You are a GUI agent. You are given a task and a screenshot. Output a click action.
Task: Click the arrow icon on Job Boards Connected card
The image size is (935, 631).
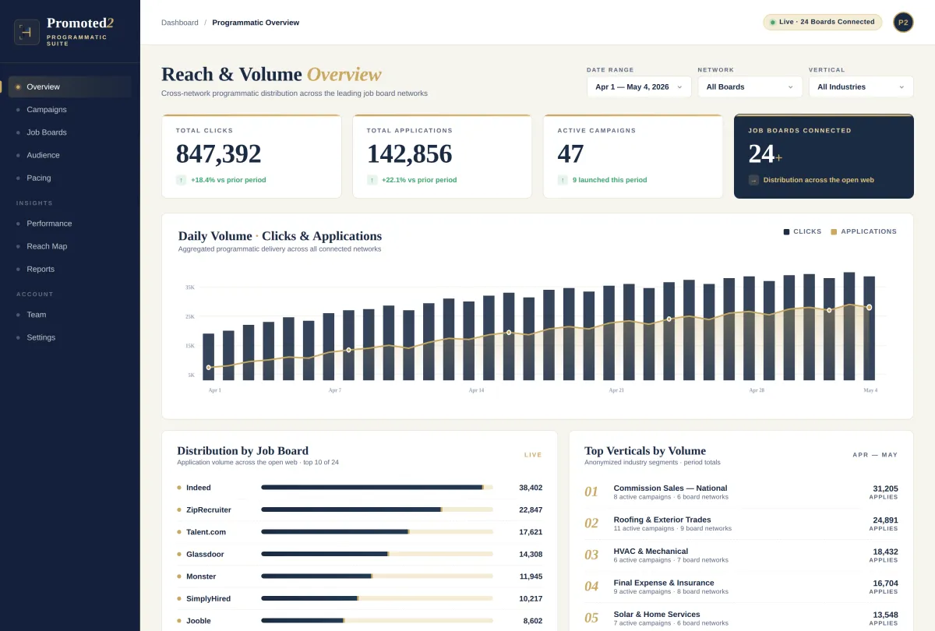(x=753, y=180)
